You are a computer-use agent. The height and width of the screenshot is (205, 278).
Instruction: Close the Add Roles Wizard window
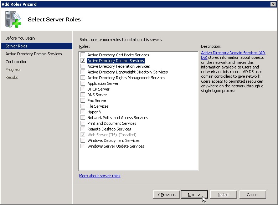[x=273, y=4]
